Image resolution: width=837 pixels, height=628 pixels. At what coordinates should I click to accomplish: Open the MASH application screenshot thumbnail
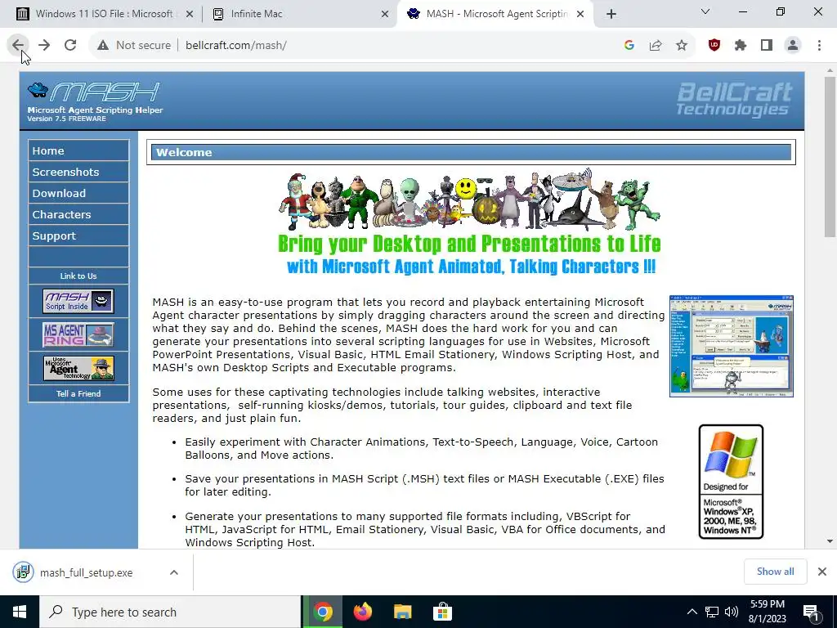pos(732,346)
